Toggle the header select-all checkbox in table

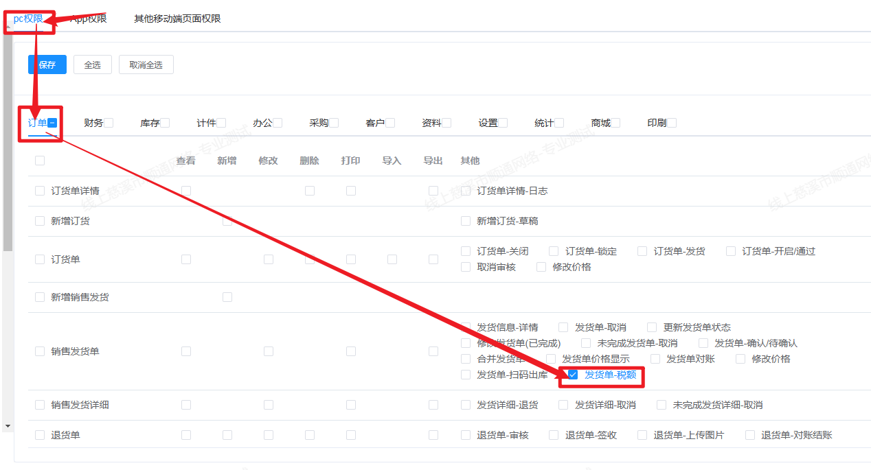tap(40, 161)
